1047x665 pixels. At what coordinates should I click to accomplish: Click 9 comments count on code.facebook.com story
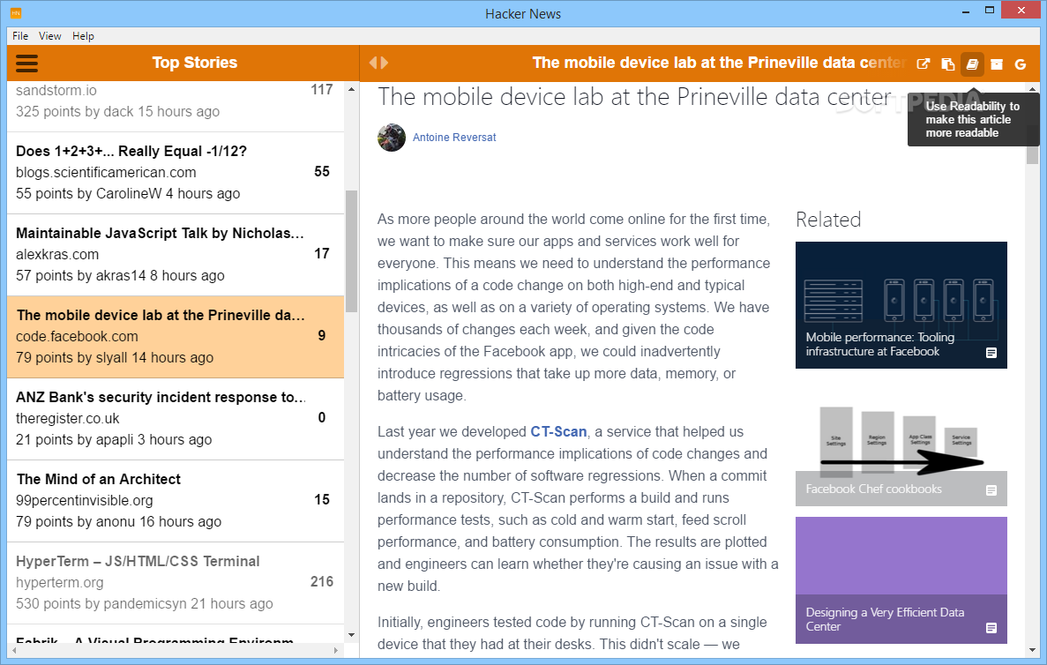tap(322, 336)
